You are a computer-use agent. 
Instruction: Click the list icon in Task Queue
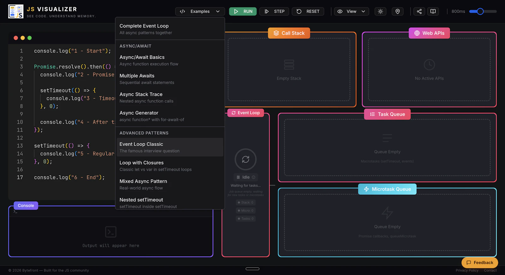tap(387, 138)
